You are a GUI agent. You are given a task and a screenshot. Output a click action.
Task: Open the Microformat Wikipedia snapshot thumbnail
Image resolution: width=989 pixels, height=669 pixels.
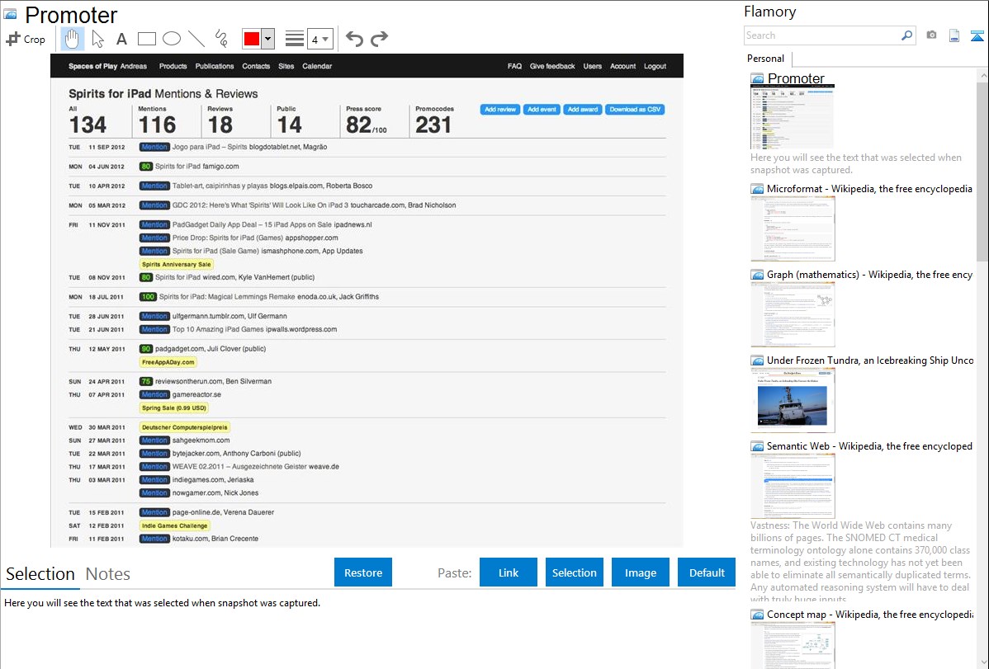click(x=793, y=228)
